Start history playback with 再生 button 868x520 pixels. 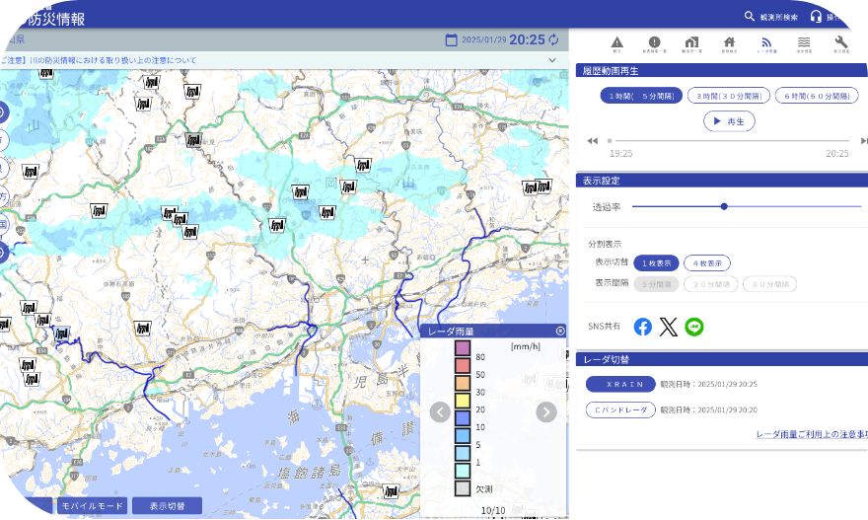pyautogui.click(x=729, y=121)
